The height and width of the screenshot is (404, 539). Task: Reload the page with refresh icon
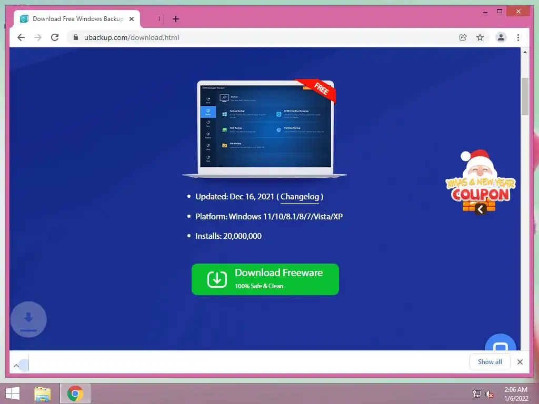(x=55, y=37)
